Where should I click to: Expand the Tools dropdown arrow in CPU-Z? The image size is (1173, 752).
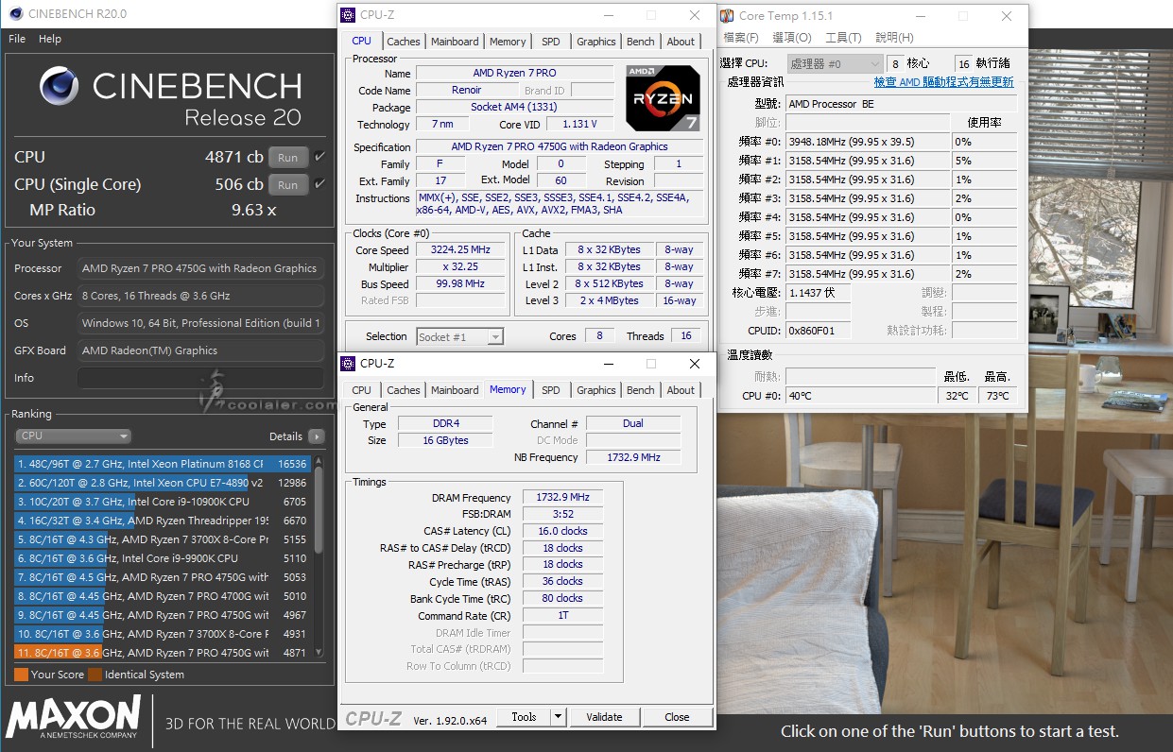558,717
